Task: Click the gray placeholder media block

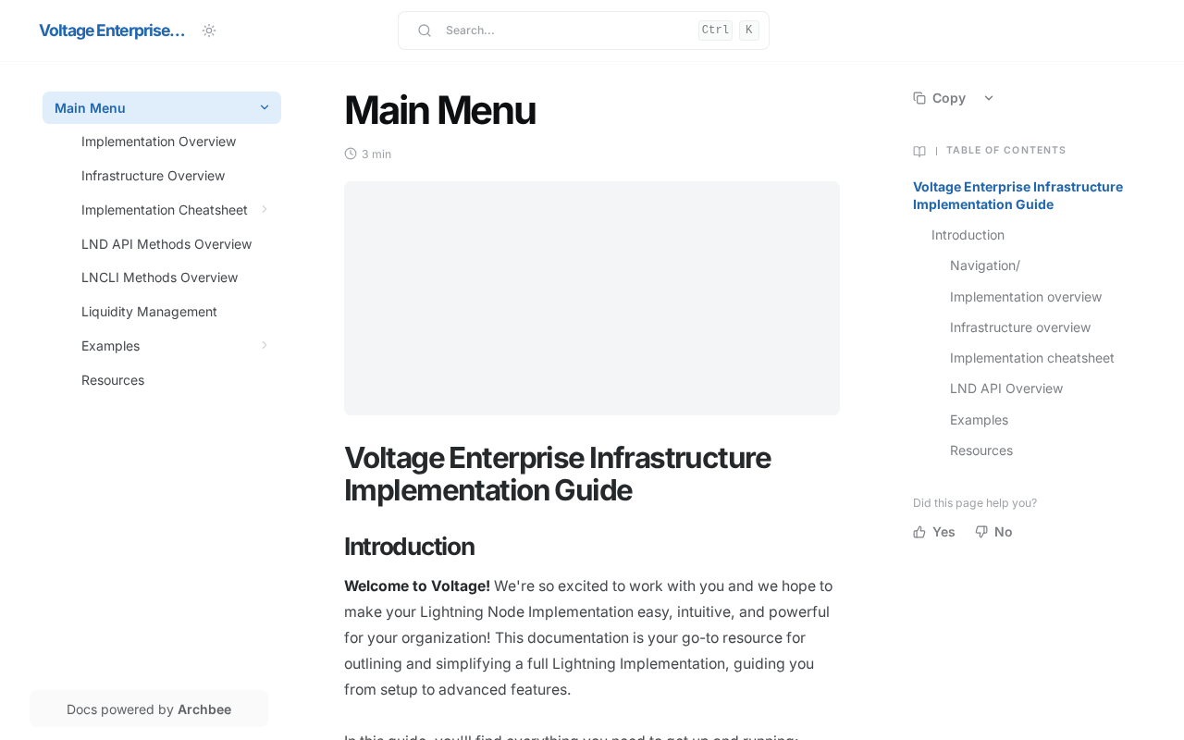Action: tap(592, 298)
